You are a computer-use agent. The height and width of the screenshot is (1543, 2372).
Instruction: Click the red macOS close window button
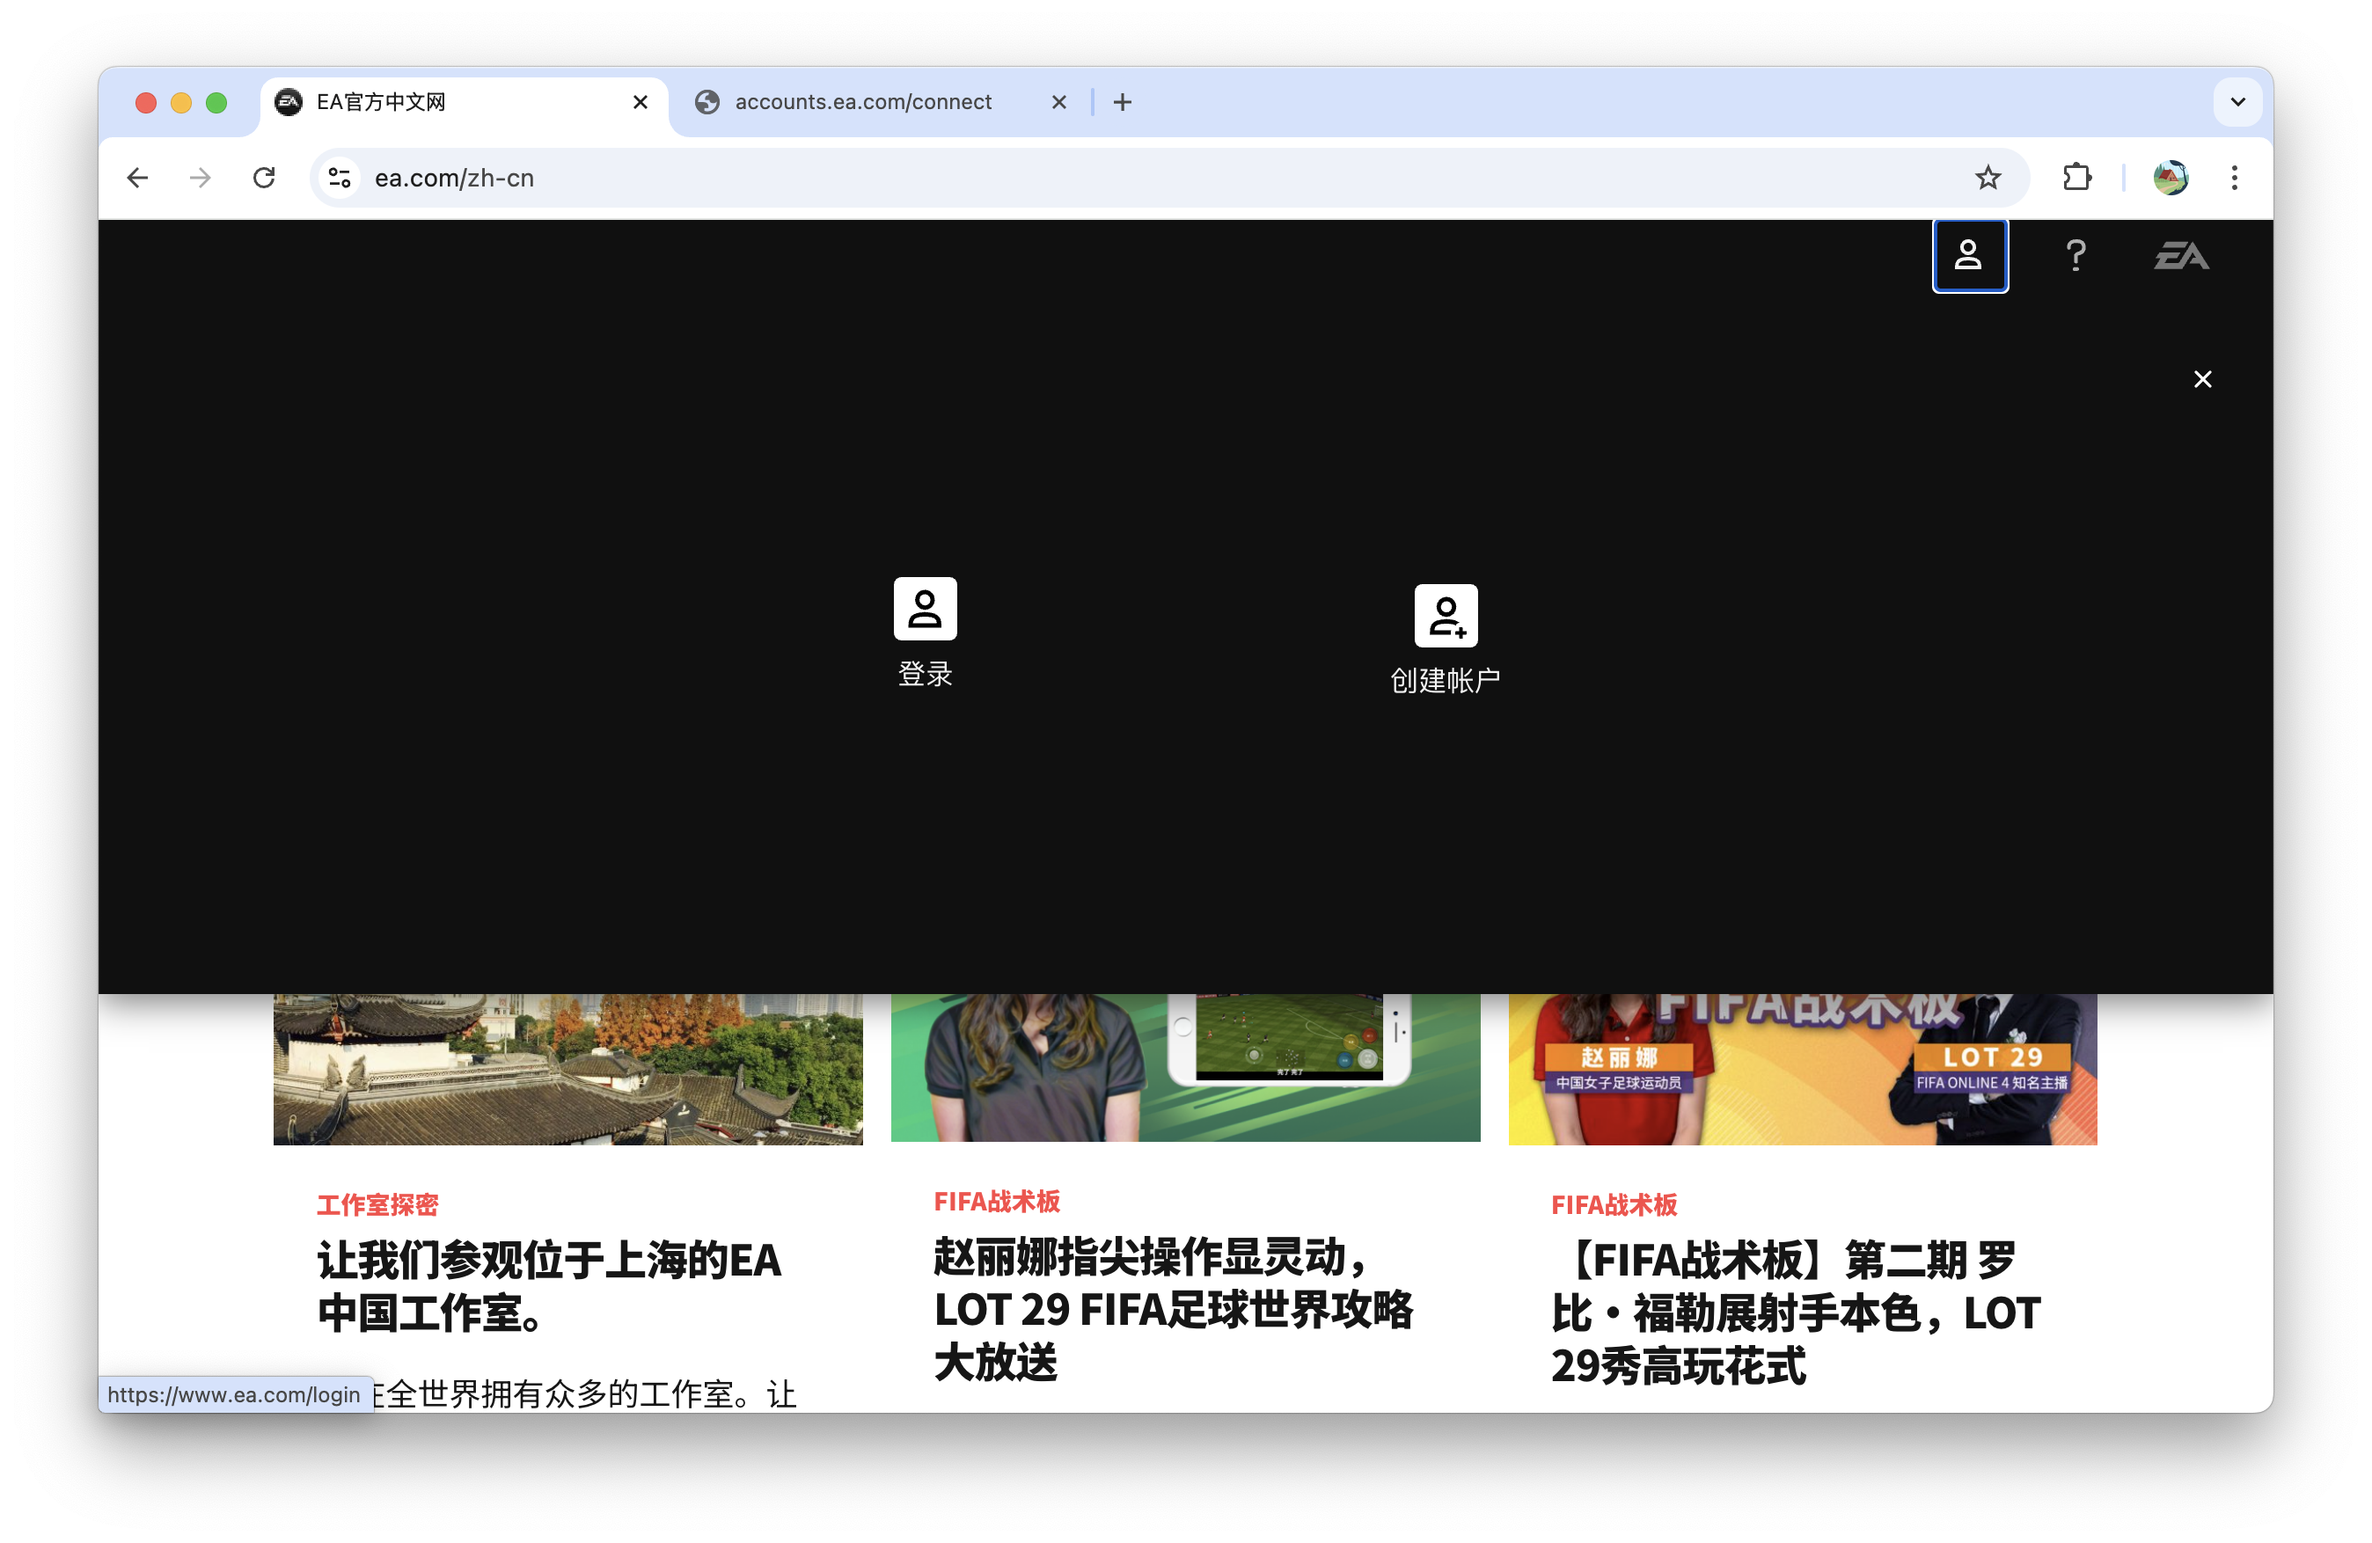coord(145,103)
